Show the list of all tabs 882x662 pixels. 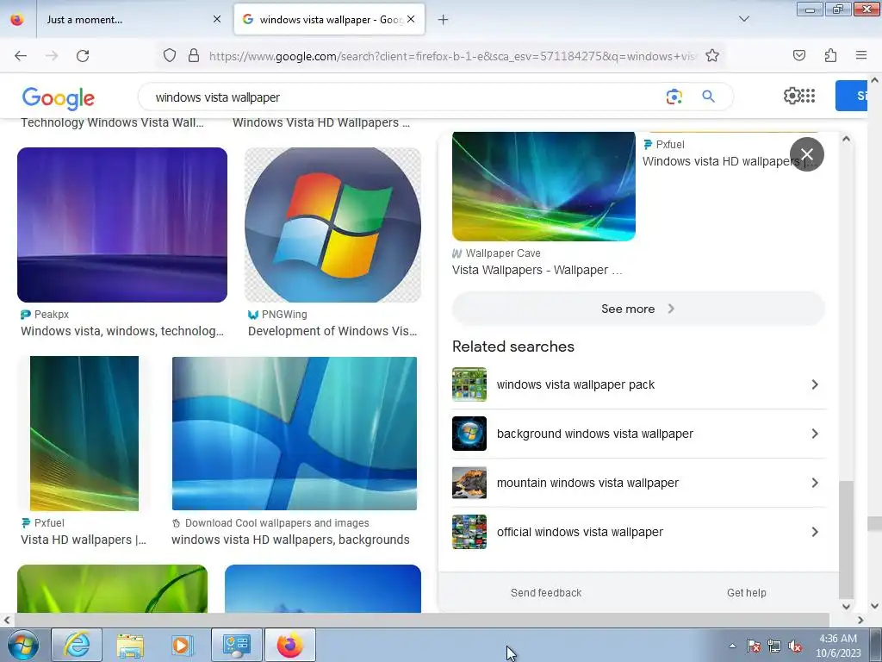click(x=743, y=19)
